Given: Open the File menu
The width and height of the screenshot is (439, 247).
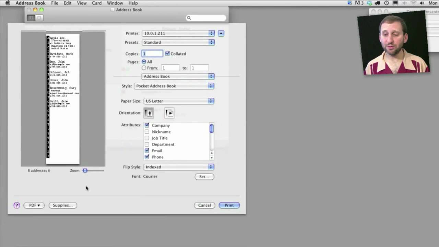Looking at the screenshot, I should click(55, 3).
